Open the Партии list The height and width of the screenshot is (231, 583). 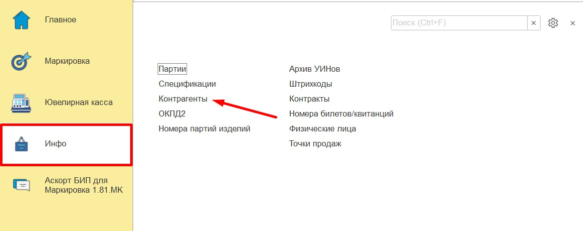pyautogui.click(x=172, y=69)
